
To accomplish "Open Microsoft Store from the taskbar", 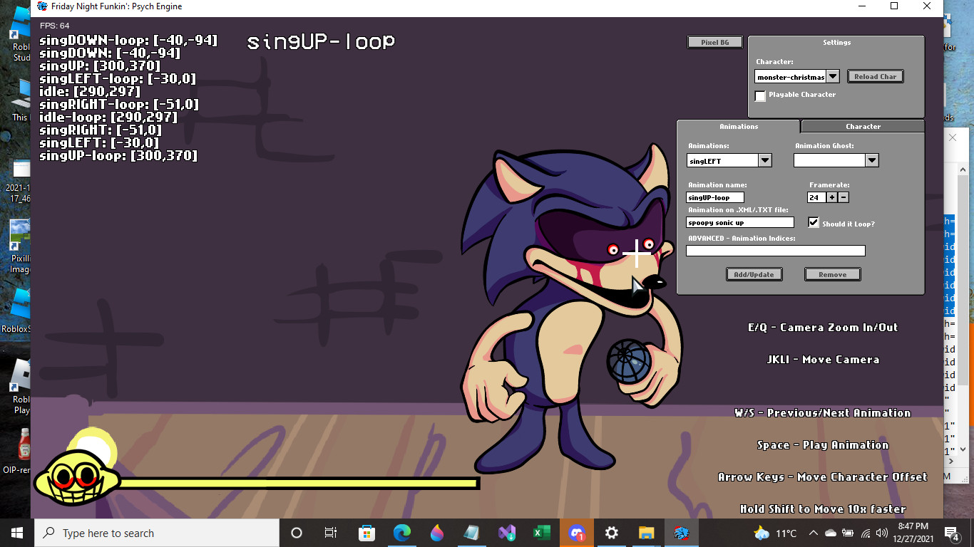I will pyautogui.click(x=366, y=533).
